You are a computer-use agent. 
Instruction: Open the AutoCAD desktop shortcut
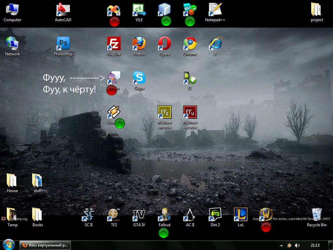coord(63,10)
